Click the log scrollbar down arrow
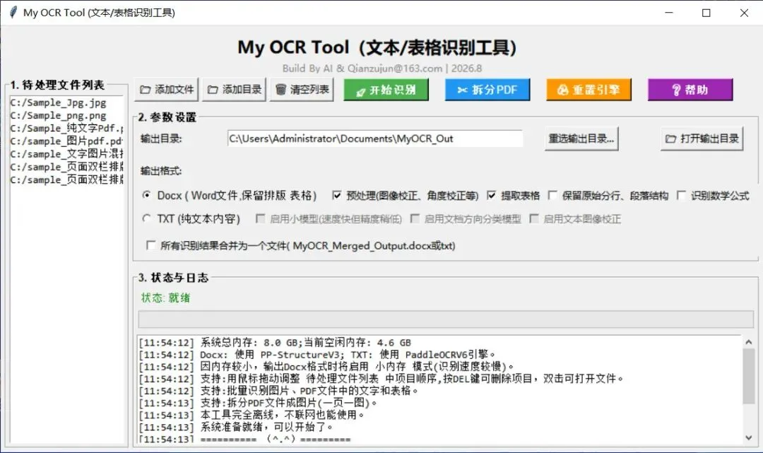The image size is (763, 453). 748,437
